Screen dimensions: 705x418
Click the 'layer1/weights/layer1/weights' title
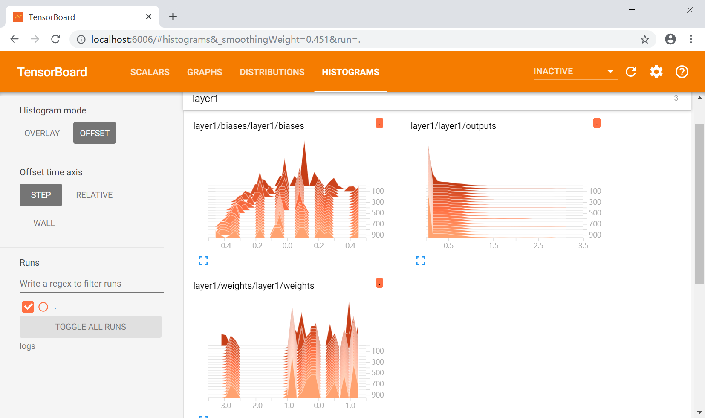[x=254, y=286]
